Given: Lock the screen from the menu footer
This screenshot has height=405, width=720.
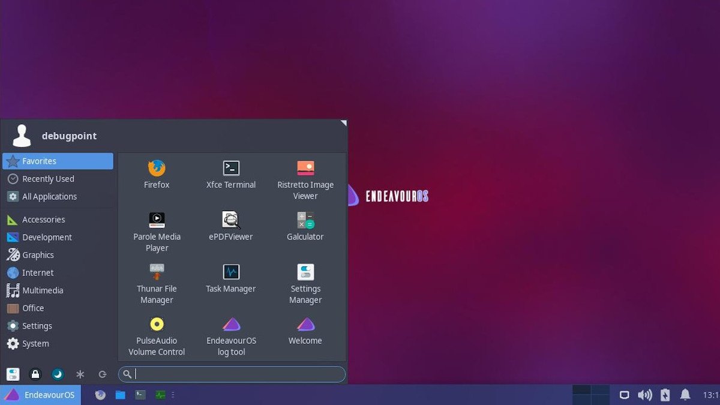Looking at the screenshot, I should [36, 374].
